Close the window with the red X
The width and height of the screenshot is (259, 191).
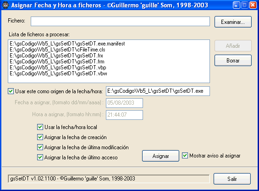(253, 5)
